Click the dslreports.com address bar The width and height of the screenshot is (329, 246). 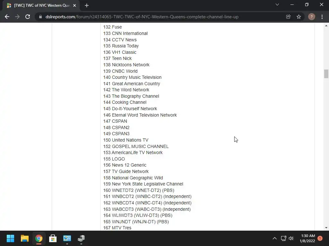click(142, 17)
